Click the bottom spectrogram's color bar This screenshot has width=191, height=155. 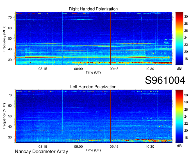coord(179,116)
